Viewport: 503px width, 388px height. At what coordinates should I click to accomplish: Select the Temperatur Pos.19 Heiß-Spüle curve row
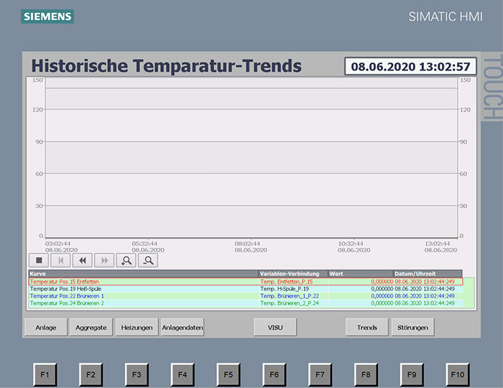pos(144,289)
